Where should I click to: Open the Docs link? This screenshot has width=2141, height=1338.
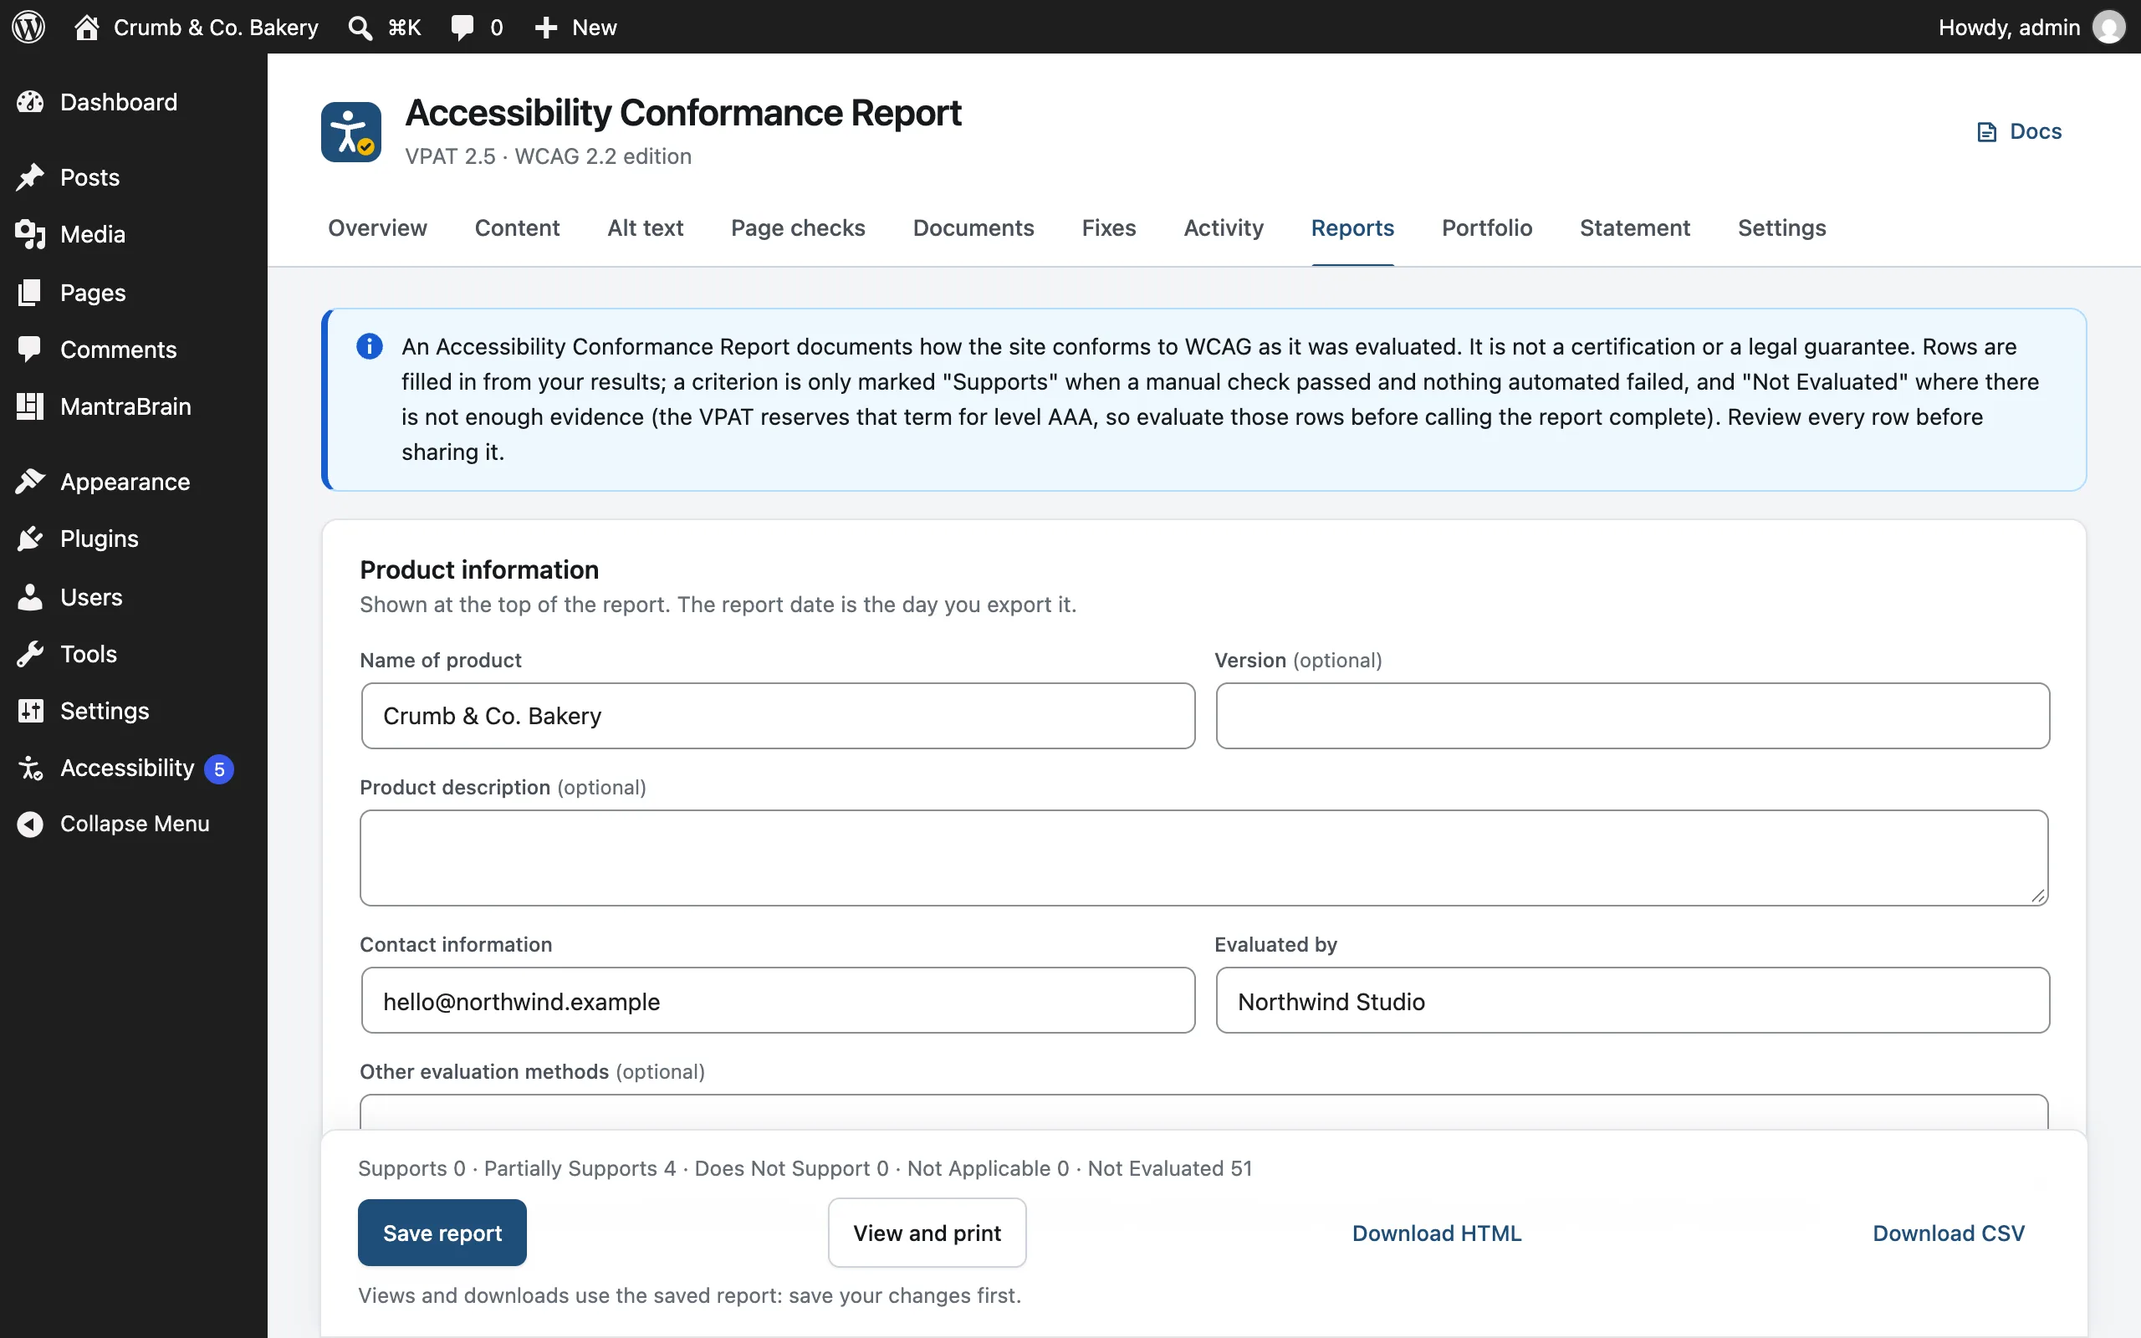coord(2020,132)
